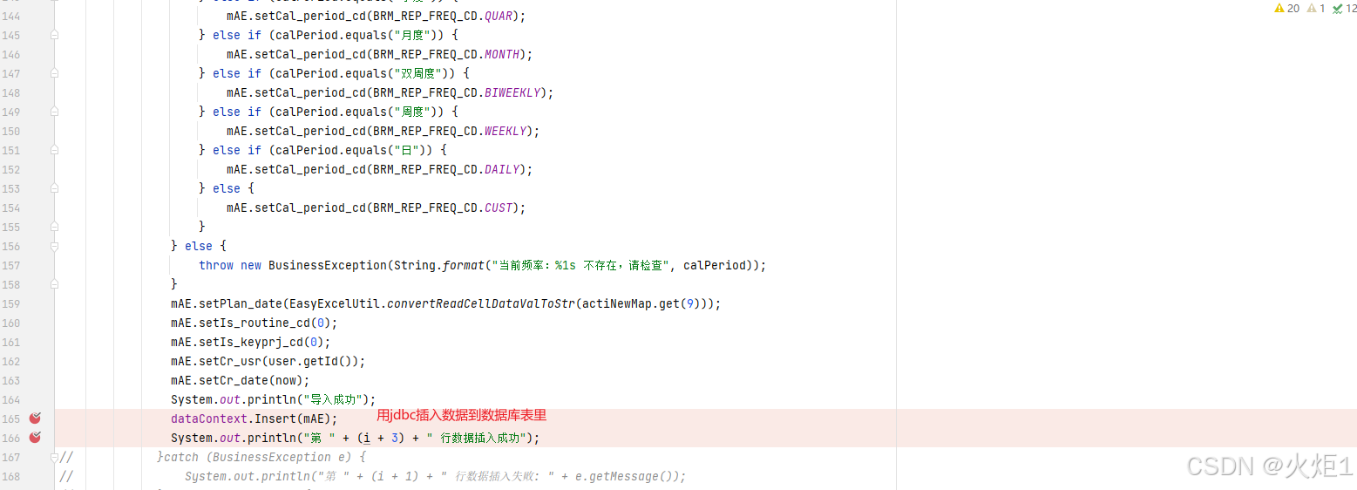Click the commented catch BusinessException line

262,457
